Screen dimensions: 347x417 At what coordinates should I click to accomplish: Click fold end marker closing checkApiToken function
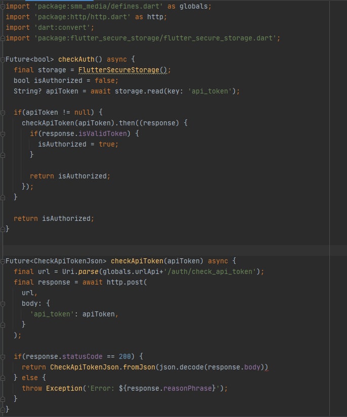click(3, 409)
